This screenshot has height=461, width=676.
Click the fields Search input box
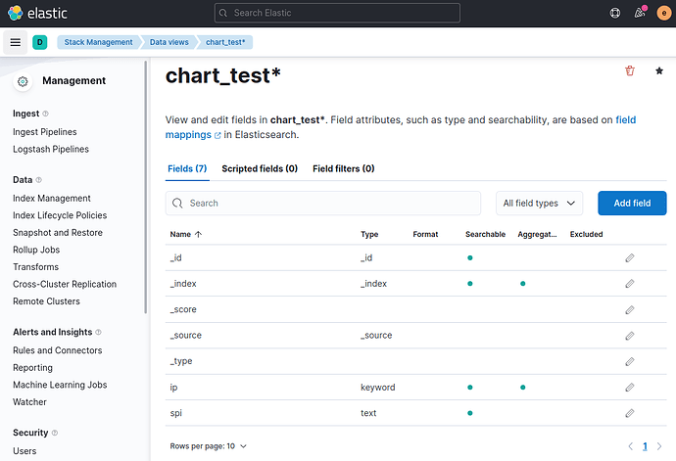tap(323, 204)
